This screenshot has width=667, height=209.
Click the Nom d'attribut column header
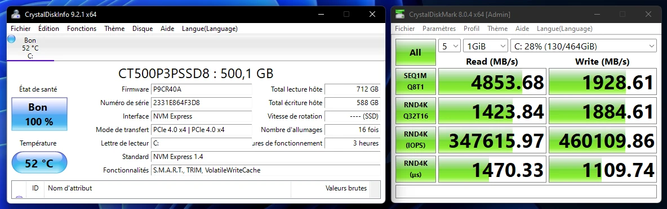[168, 188]
